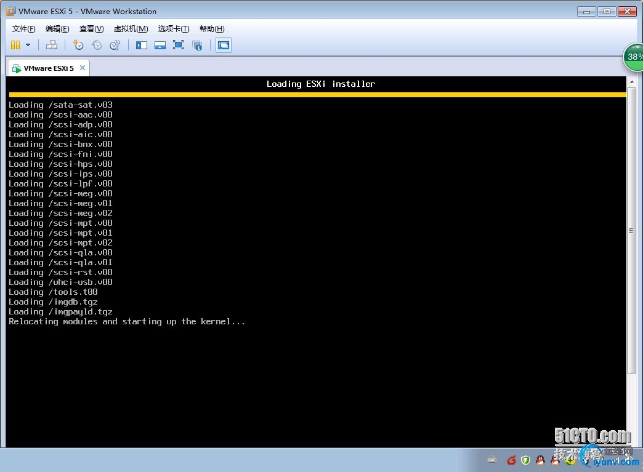Click the Unity mode icon
The image size is (643, 472).
[x=197, y=45]
